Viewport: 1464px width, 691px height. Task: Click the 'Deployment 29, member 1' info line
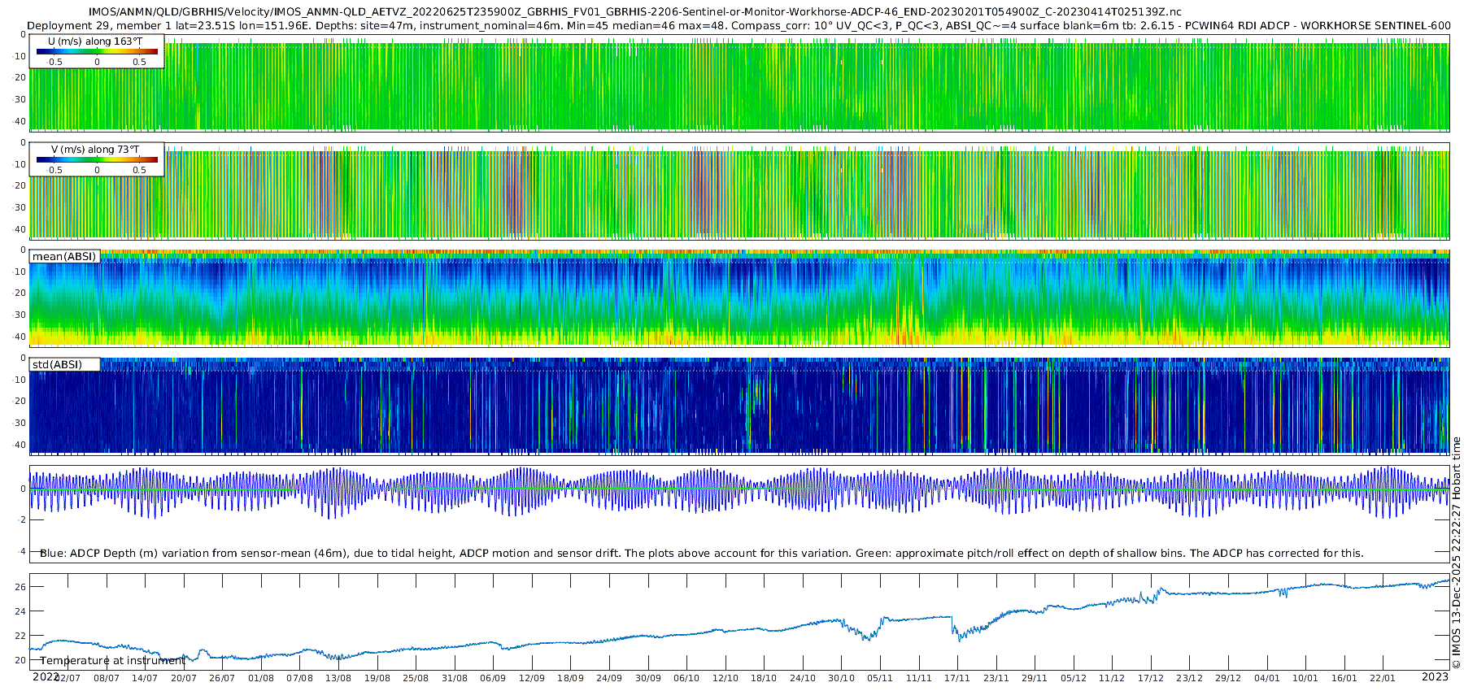pos(739,25)
